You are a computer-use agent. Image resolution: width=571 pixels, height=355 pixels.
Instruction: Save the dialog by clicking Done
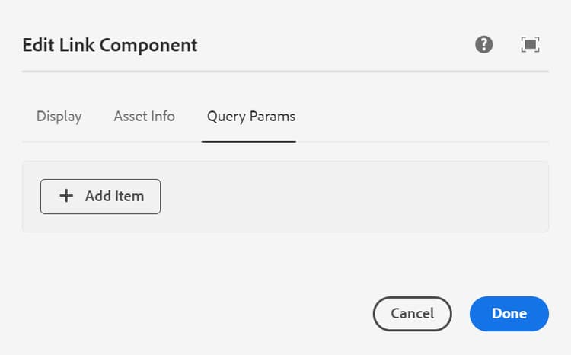pyautogui.click(x=509, y=313)
